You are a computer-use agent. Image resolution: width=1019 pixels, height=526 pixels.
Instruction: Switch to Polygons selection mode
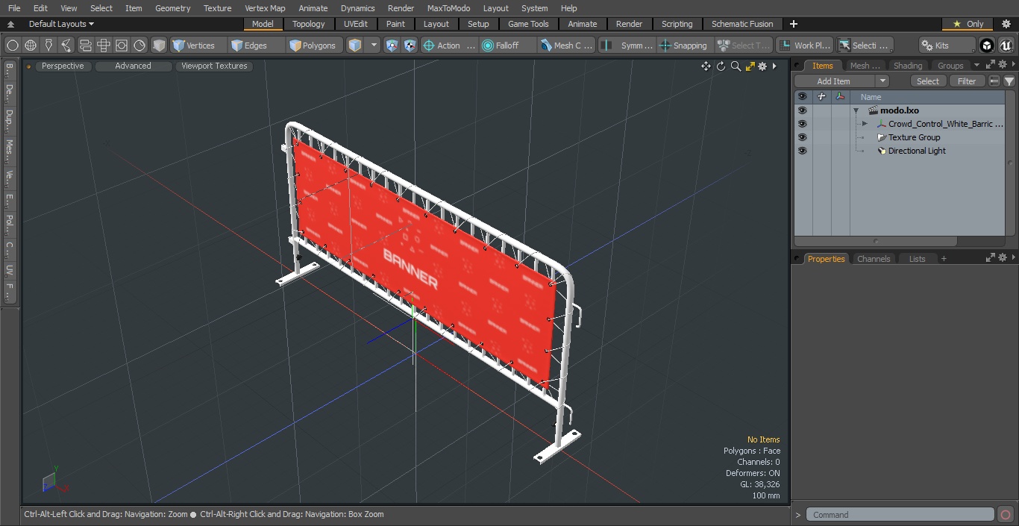tap(313, 46)
